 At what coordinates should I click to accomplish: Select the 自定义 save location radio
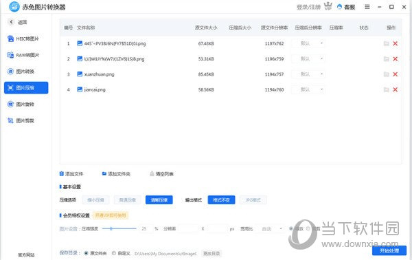point(114,253)
